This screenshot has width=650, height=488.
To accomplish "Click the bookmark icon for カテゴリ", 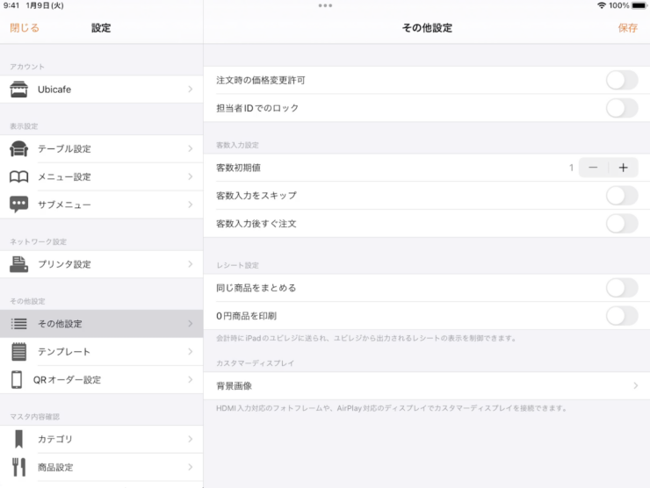I will [18, 439].
